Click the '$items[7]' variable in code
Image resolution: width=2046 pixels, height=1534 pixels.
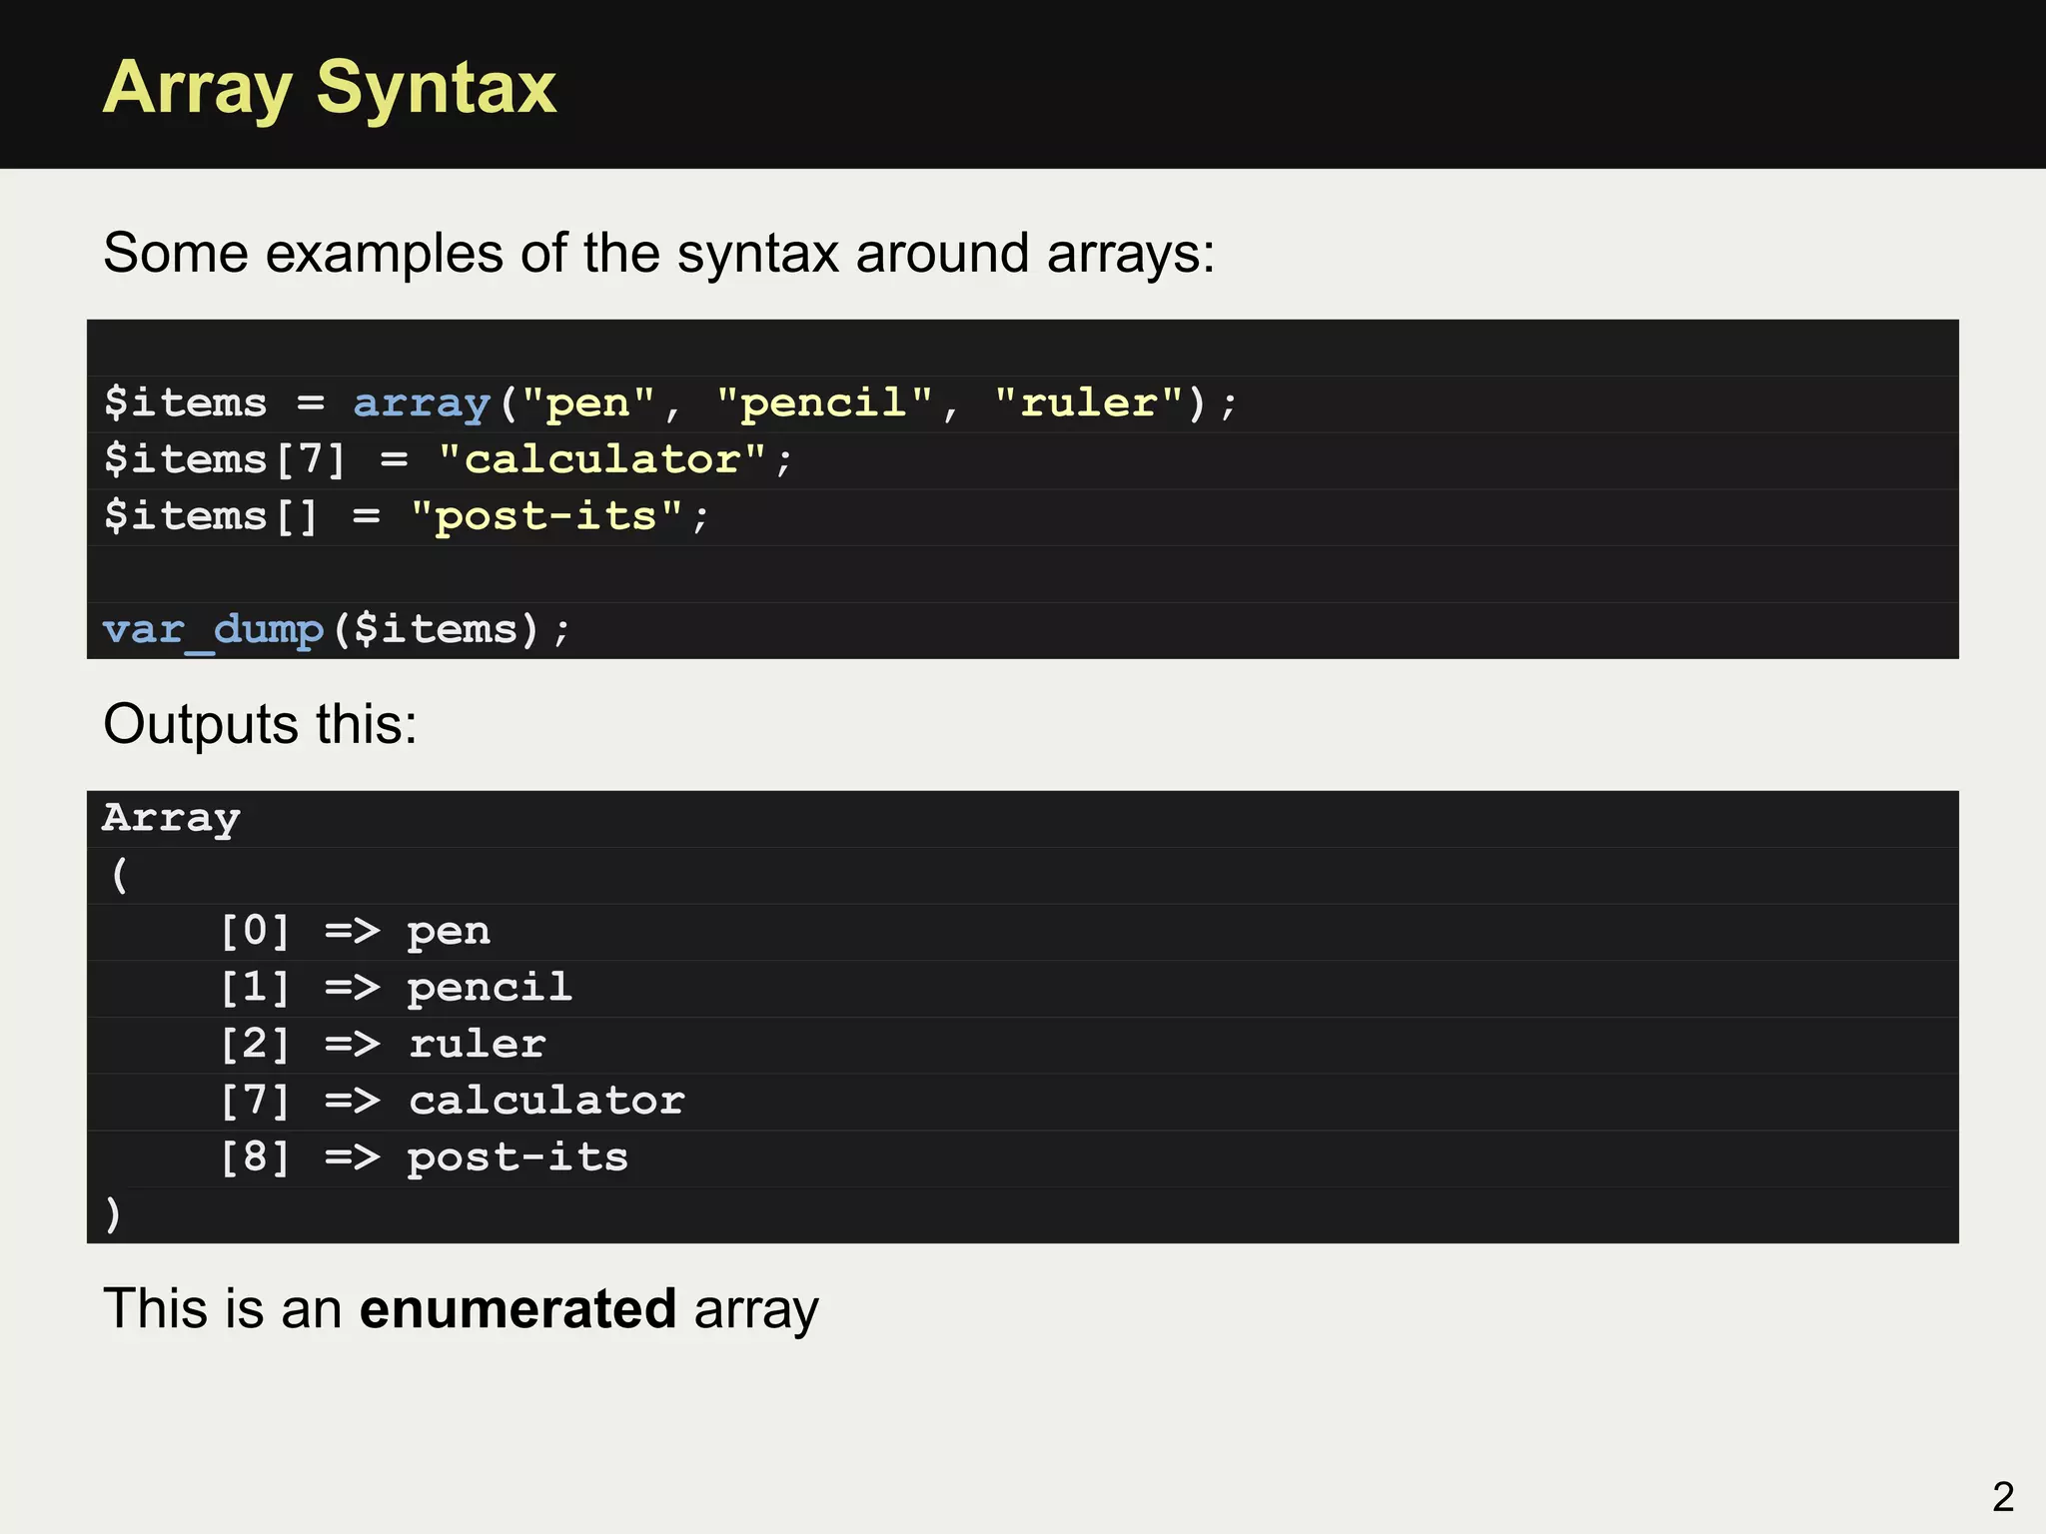225,460
